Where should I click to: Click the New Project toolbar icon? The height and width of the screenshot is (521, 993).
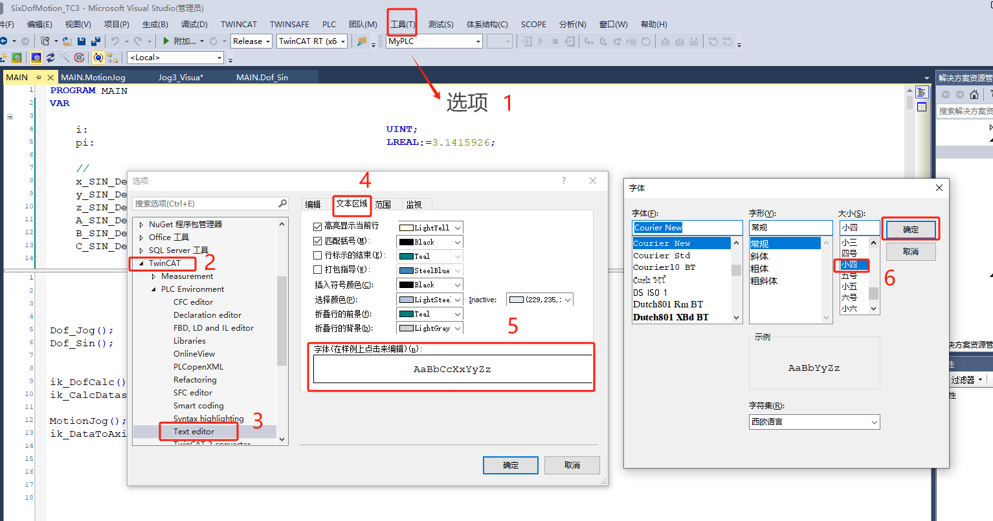pyautogui.click(x=45, y=41)
